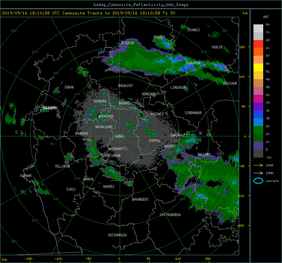Click the 'DHARWAD' city label

[x=82, y=134]
